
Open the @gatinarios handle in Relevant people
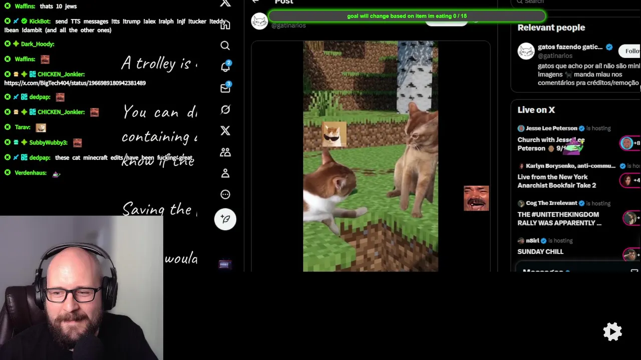[555, 56]
